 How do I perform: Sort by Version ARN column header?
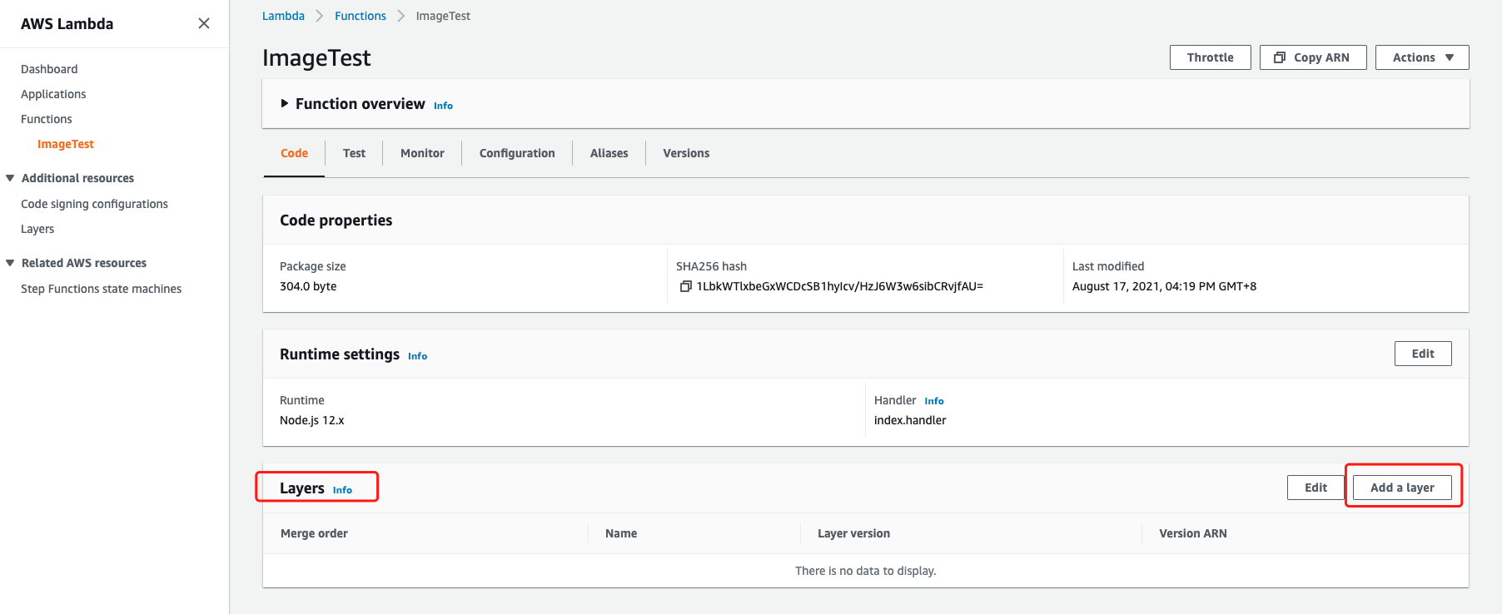tap(1193, 533)
